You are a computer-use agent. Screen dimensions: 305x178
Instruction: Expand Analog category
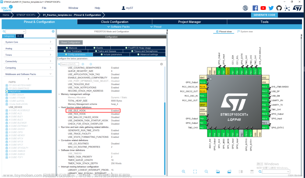pos(50,48)
